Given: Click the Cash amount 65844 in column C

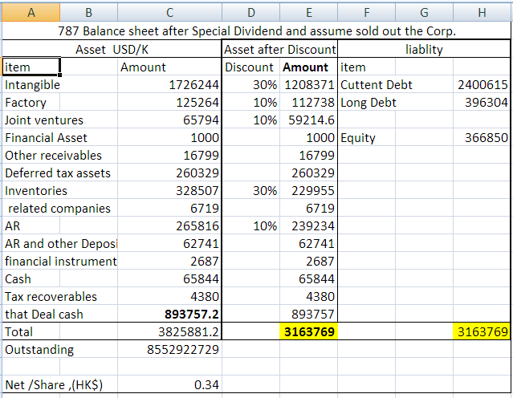Looking at the screenshot, I should tap(169, 279).
